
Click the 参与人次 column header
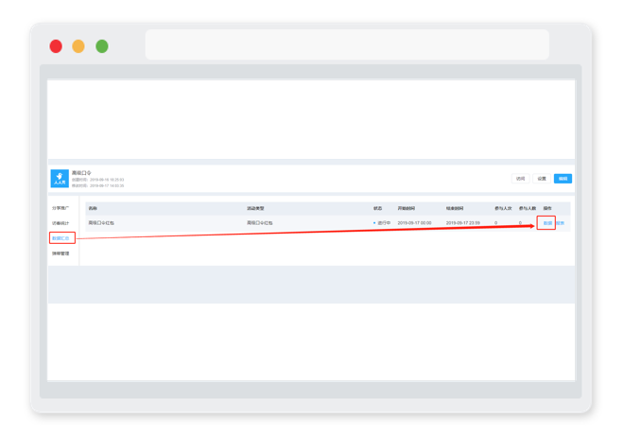tap(503, 209)
